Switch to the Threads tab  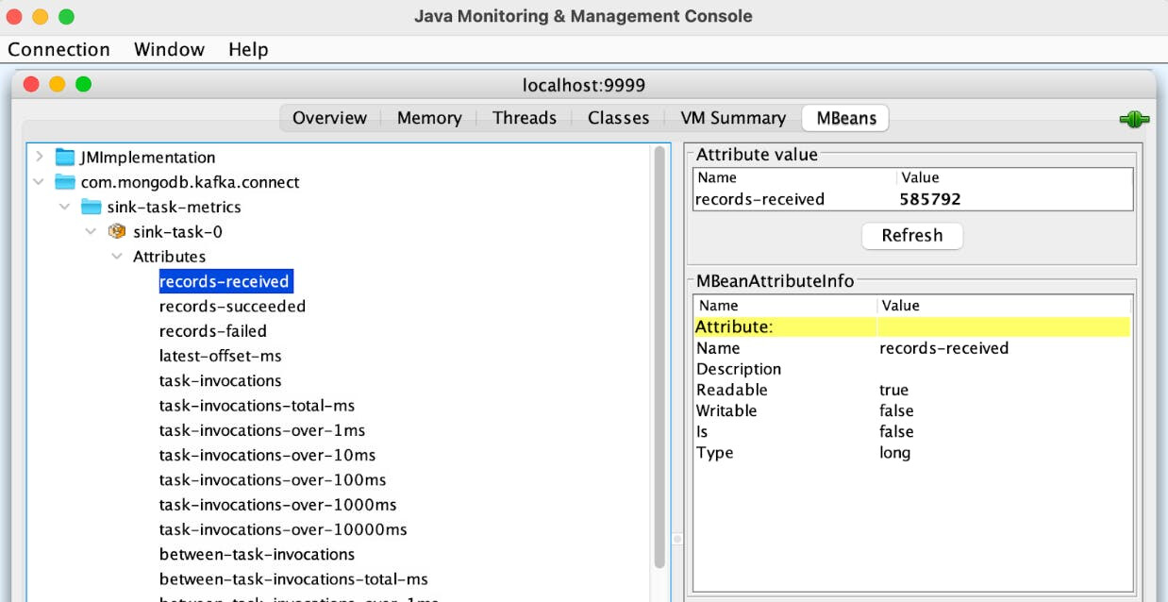click(525, 118)
